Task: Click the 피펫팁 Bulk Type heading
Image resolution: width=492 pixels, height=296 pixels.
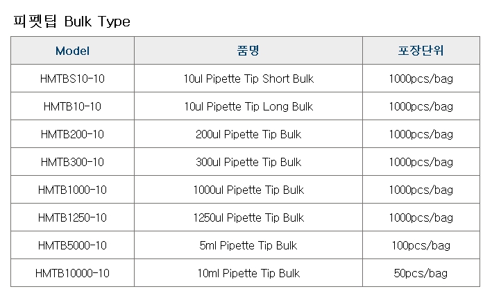Action: point(71,22)
